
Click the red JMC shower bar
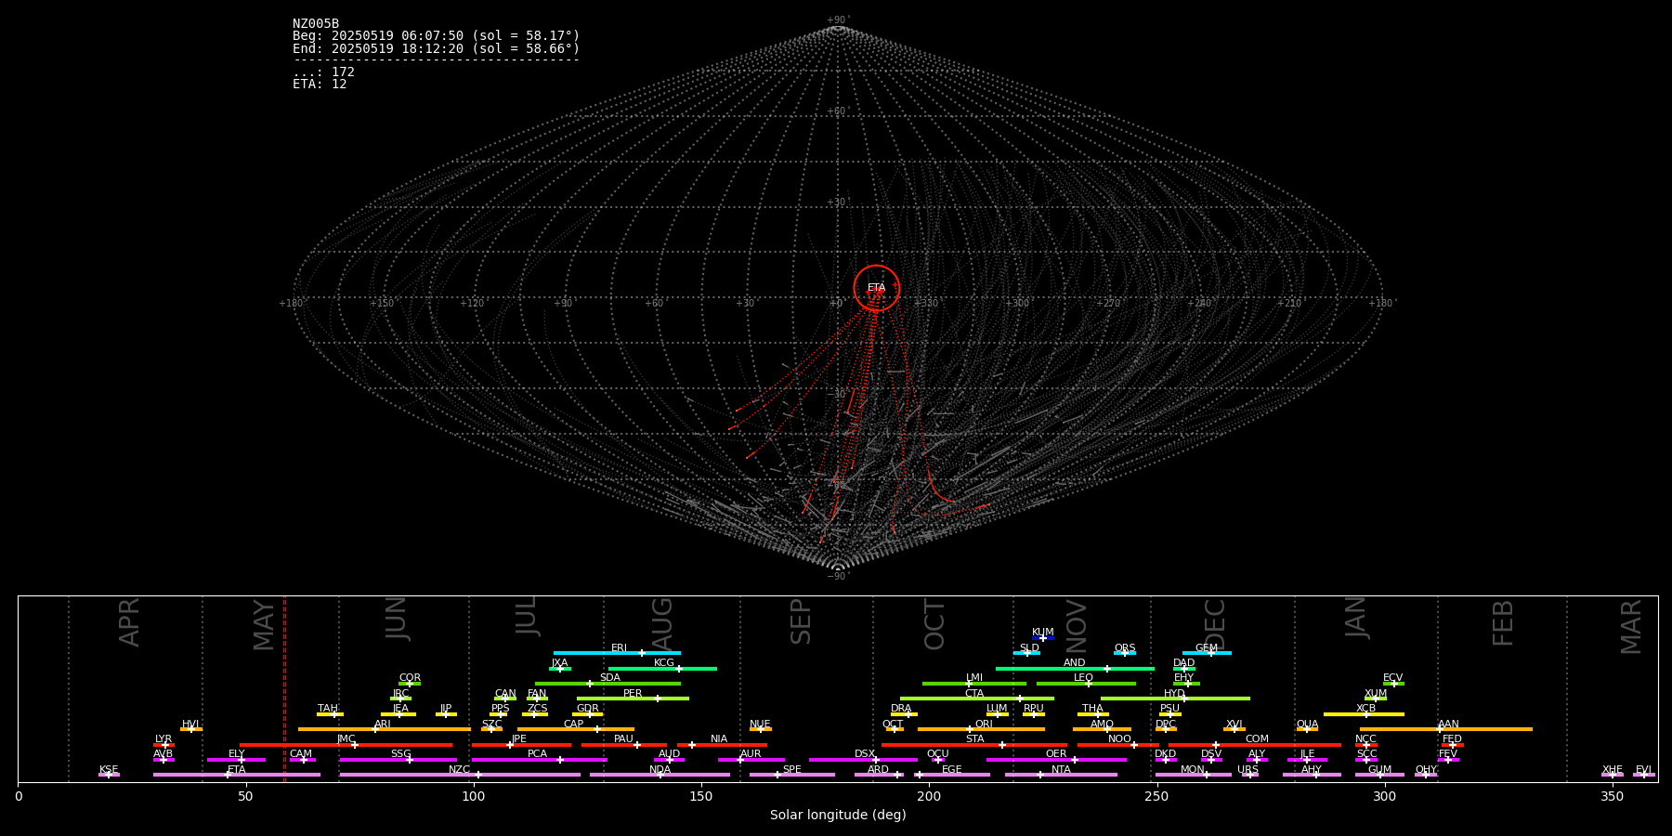346,745
